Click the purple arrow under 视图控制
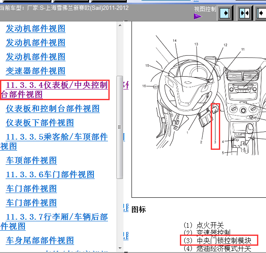Viewport: 266px width, 253px height. [198, 16]
